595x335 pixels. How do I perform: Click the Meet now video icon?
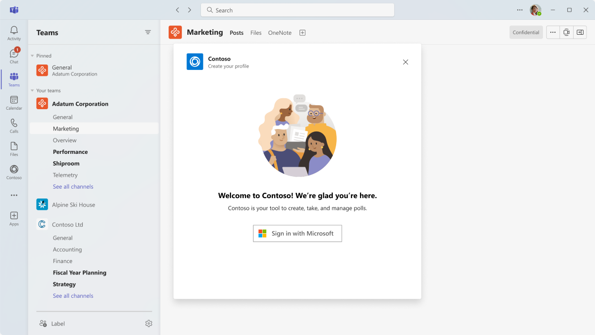click(x=566, y=32)
